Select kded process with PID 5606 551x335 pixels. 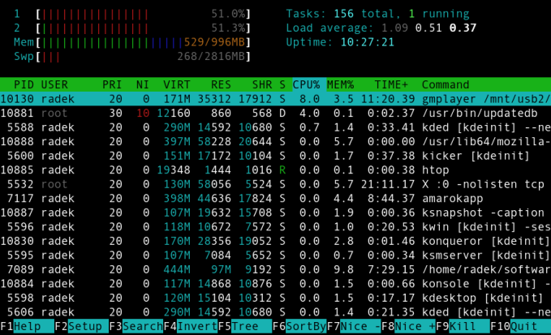(x=276, y=312)
